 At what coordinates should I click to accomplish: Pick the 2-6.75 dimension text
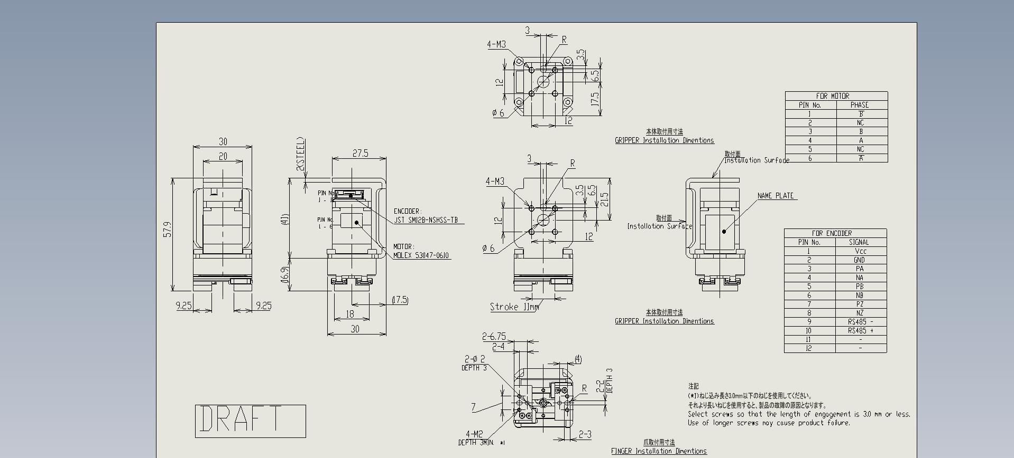494,336
